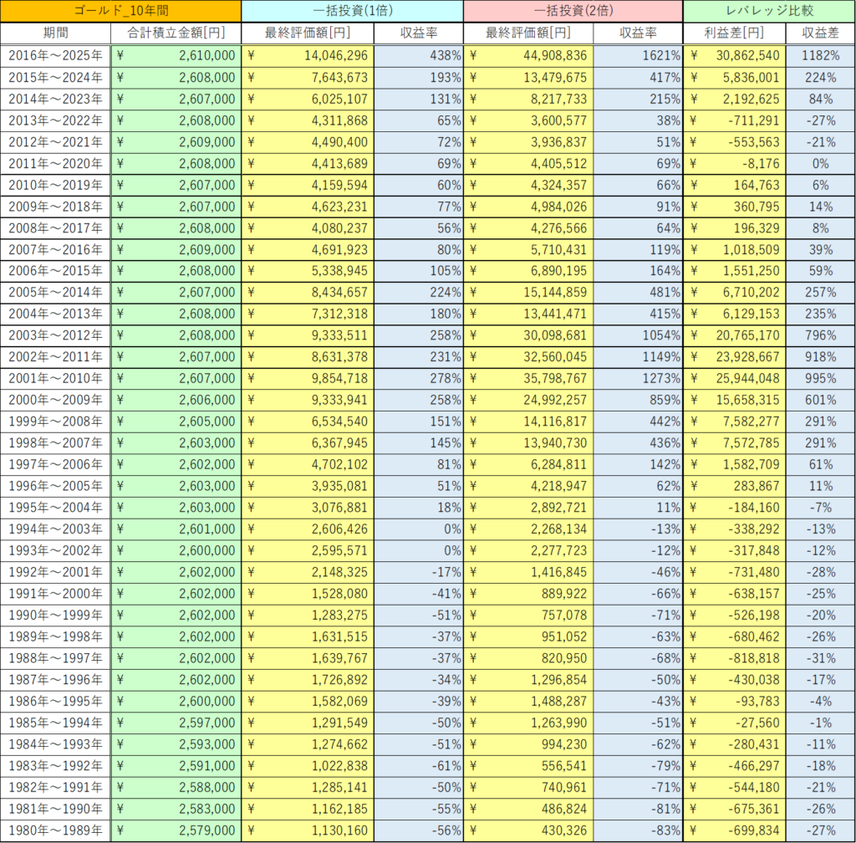856x843 pixels.
Task: Click the レバレッジ比較 group header
Action: click(x=768, y=12)
